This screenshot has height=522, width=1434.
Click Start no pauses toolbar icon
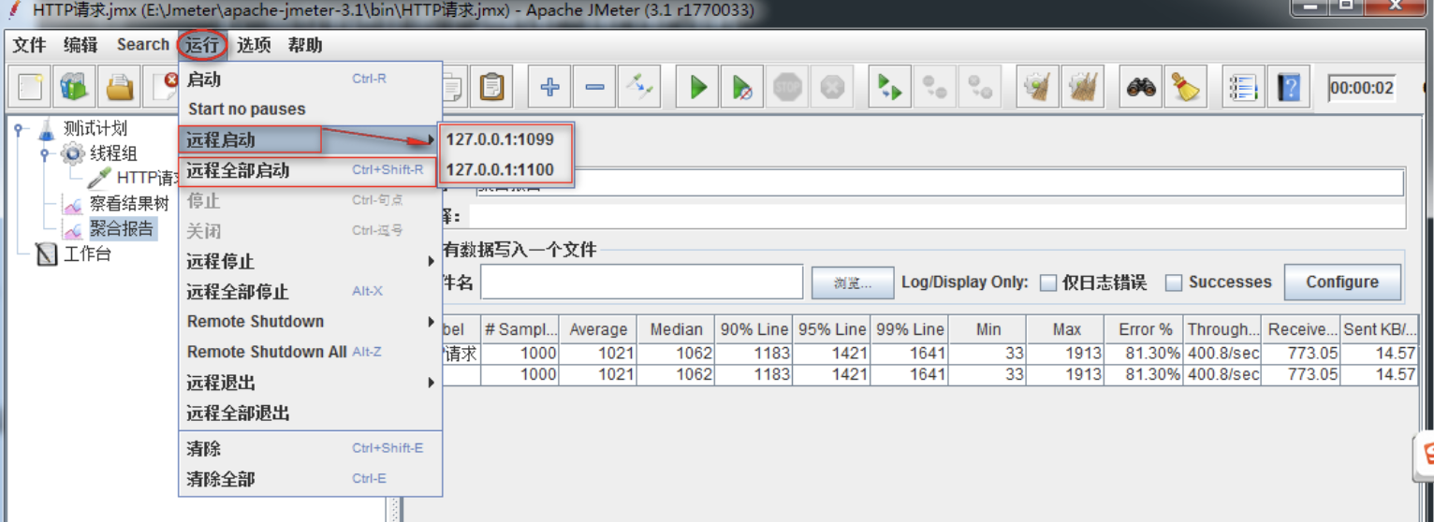point(742,88)
